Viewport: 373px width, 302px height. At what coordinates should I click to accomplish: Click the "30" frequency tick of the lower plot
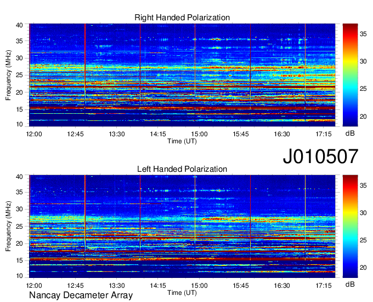point(19,209)
